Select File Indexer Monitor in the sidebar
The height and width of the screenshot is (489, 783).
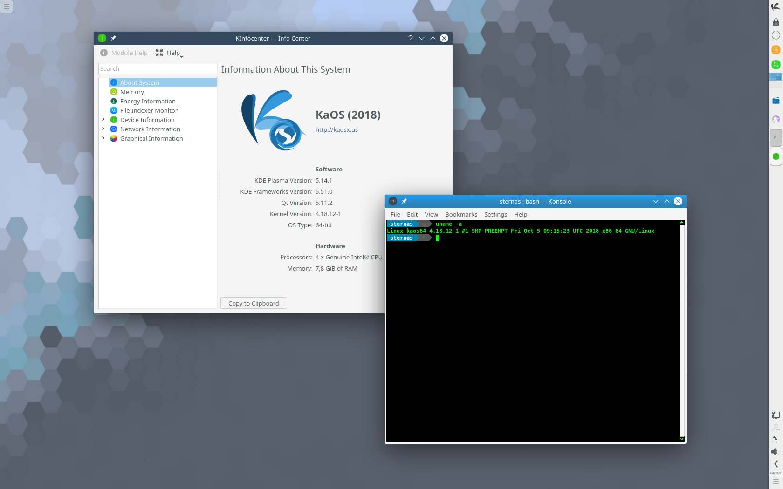(x=163, y=110)
